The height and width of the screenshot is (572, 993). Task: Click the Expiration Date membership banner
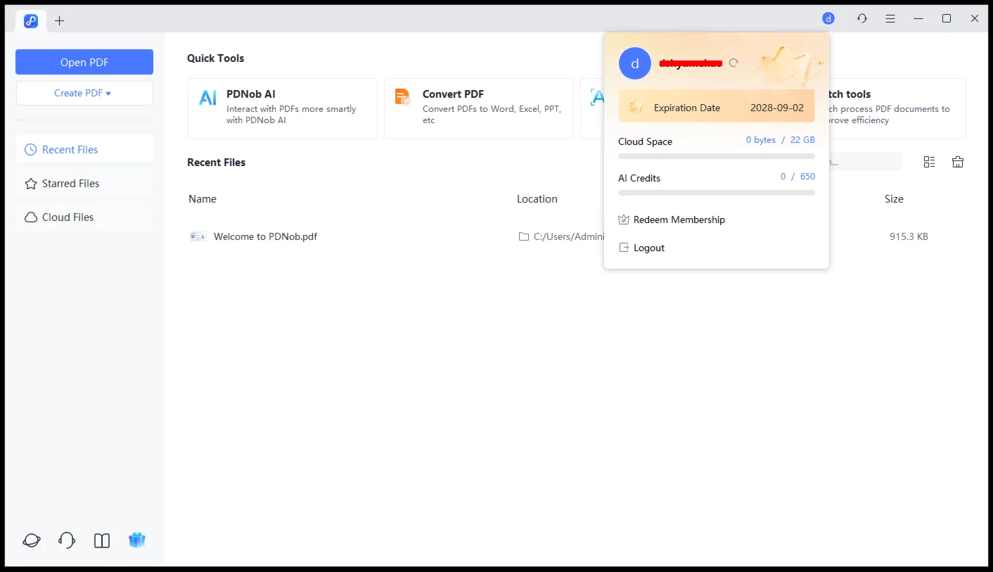717,106
